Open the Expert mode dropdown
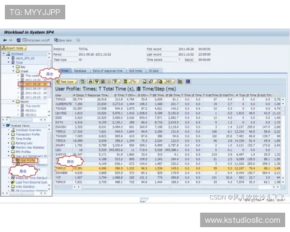Screen dimensions: 290x232 point(14,48)
